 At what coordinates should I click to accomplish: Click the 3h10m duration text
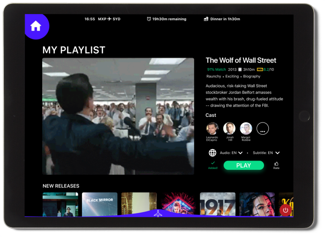point(249,69)
